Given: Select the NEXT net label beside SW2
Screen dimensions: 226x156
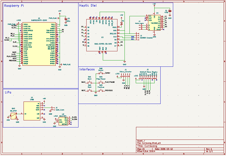Looking at the screenshot, I should point(83,90).
